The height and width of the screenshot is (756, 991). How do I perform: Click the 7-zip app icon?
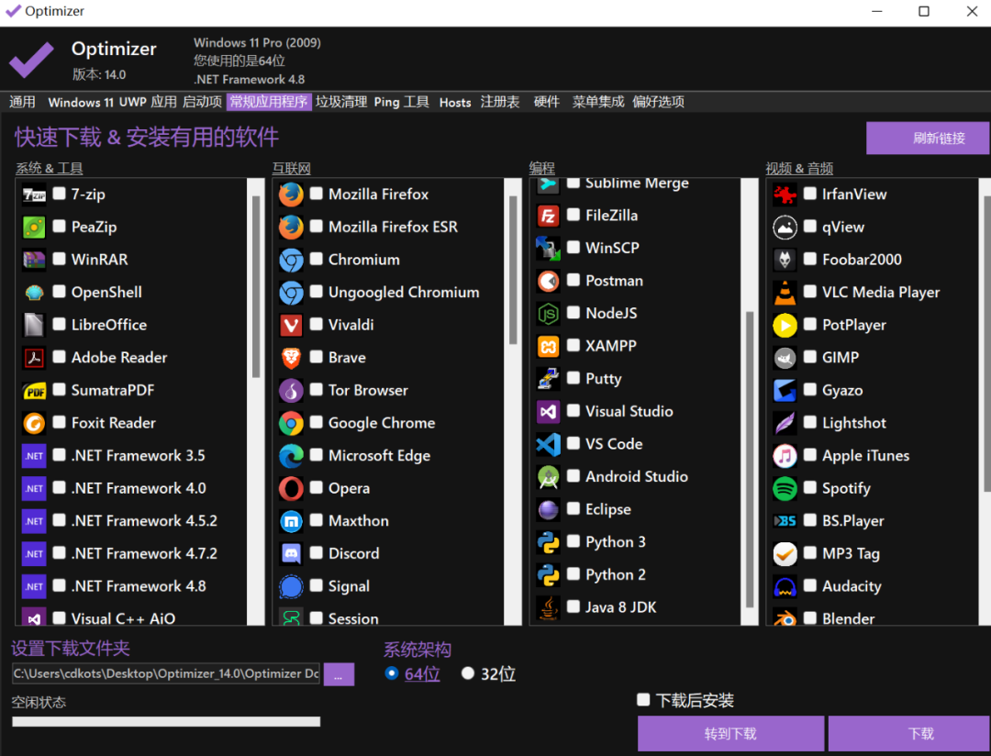point(34,195)
